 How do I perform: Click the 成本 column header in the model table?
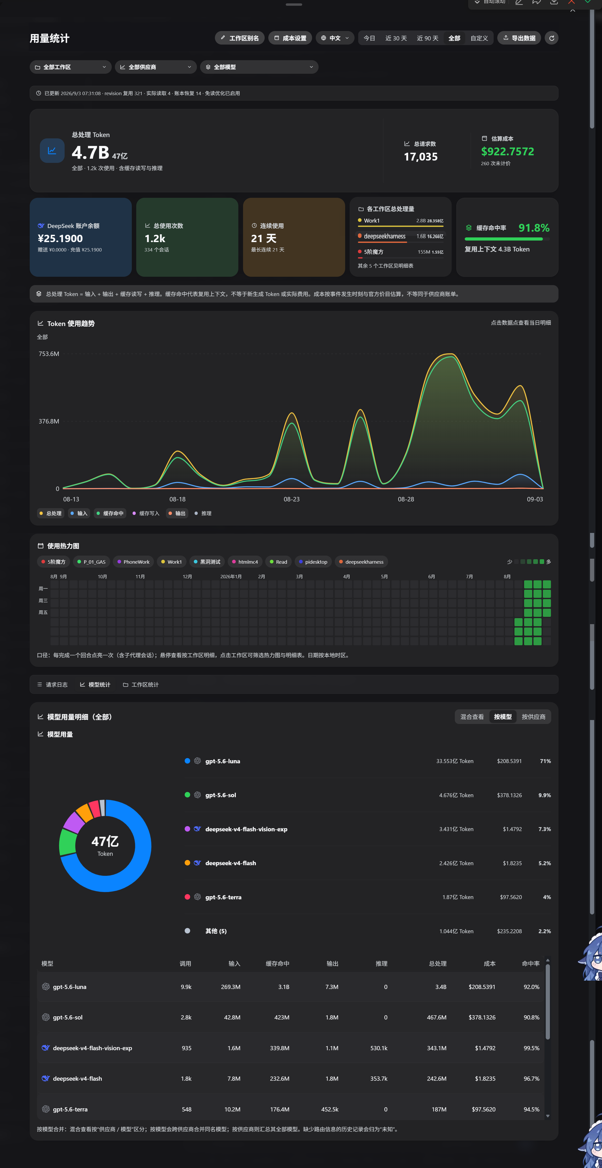pos(489,963)
